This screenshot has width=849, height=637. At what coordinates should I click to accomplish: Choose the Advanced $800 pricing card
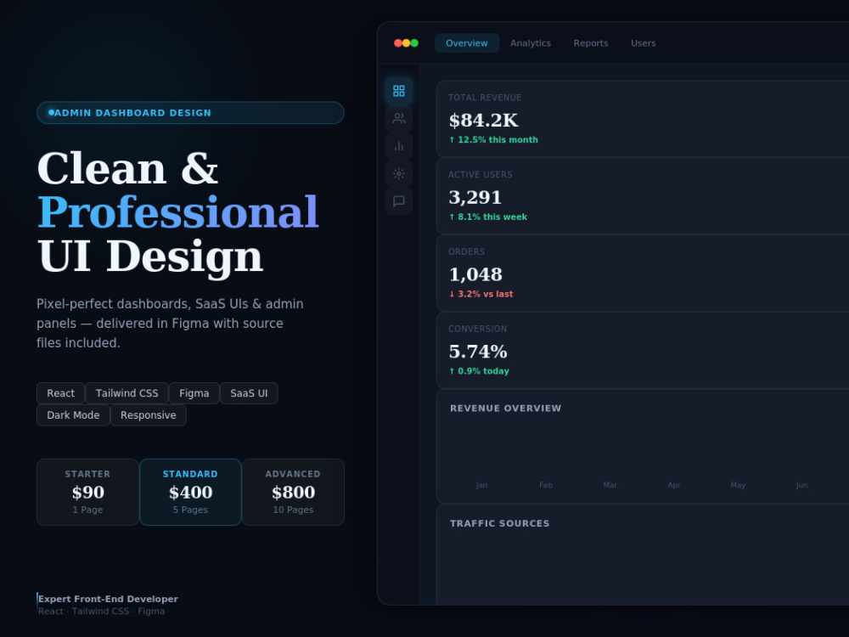[293, 492]
